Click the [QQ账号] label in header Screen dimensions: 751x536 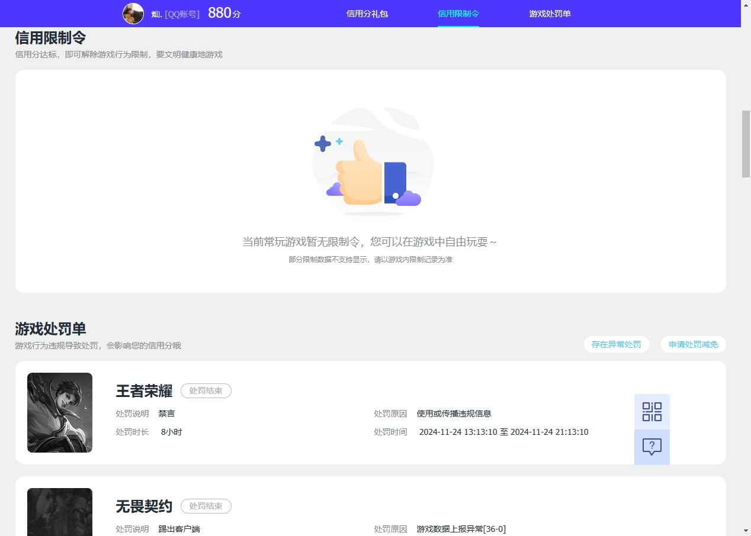(182, 14)
